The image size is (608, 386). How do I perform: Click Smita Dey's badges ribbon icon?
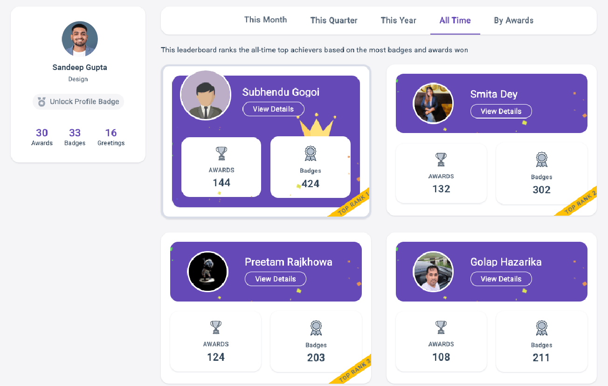click(x=541, y=160)
